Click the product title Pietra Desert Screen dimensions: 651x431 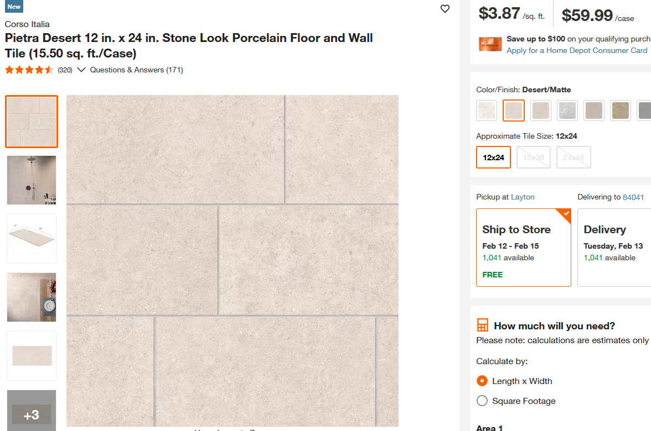point(188,45)
